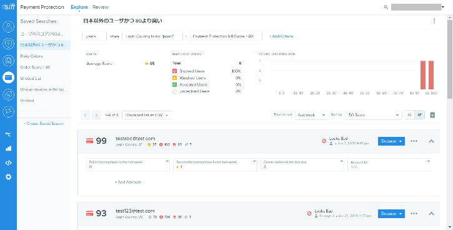453x230 pixels.
Task: Click Create Saved Search link
Action: (44, 123)
